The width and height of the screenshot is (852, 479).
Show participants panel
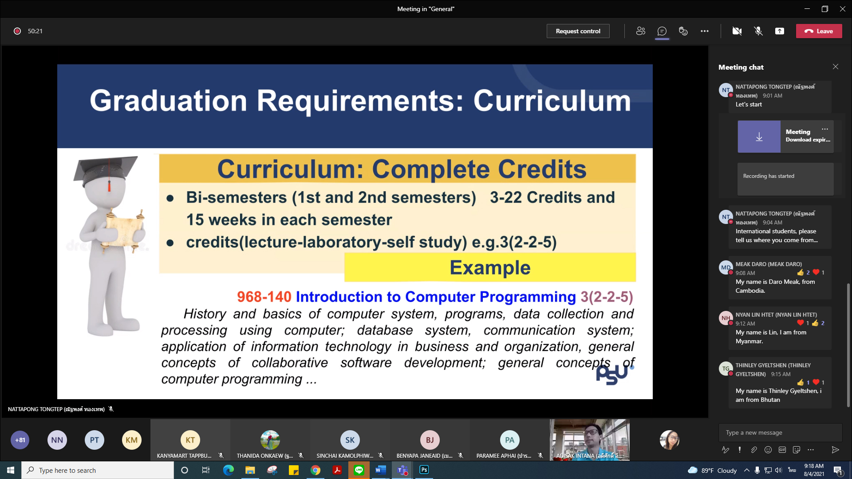point(640,31)
